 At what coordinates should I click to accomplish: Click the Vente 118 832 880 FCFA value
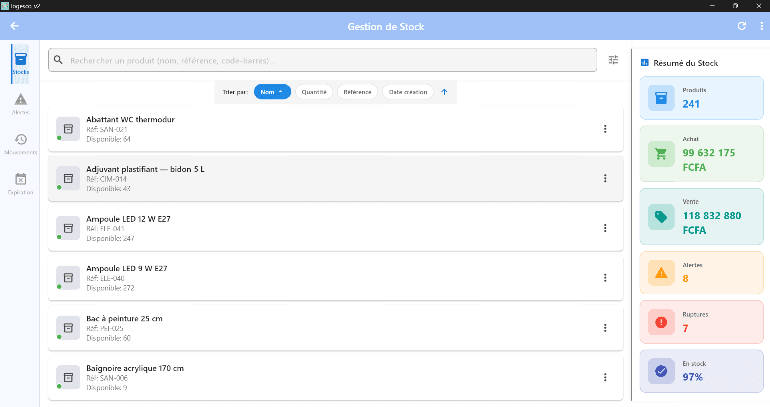point(712,223)
